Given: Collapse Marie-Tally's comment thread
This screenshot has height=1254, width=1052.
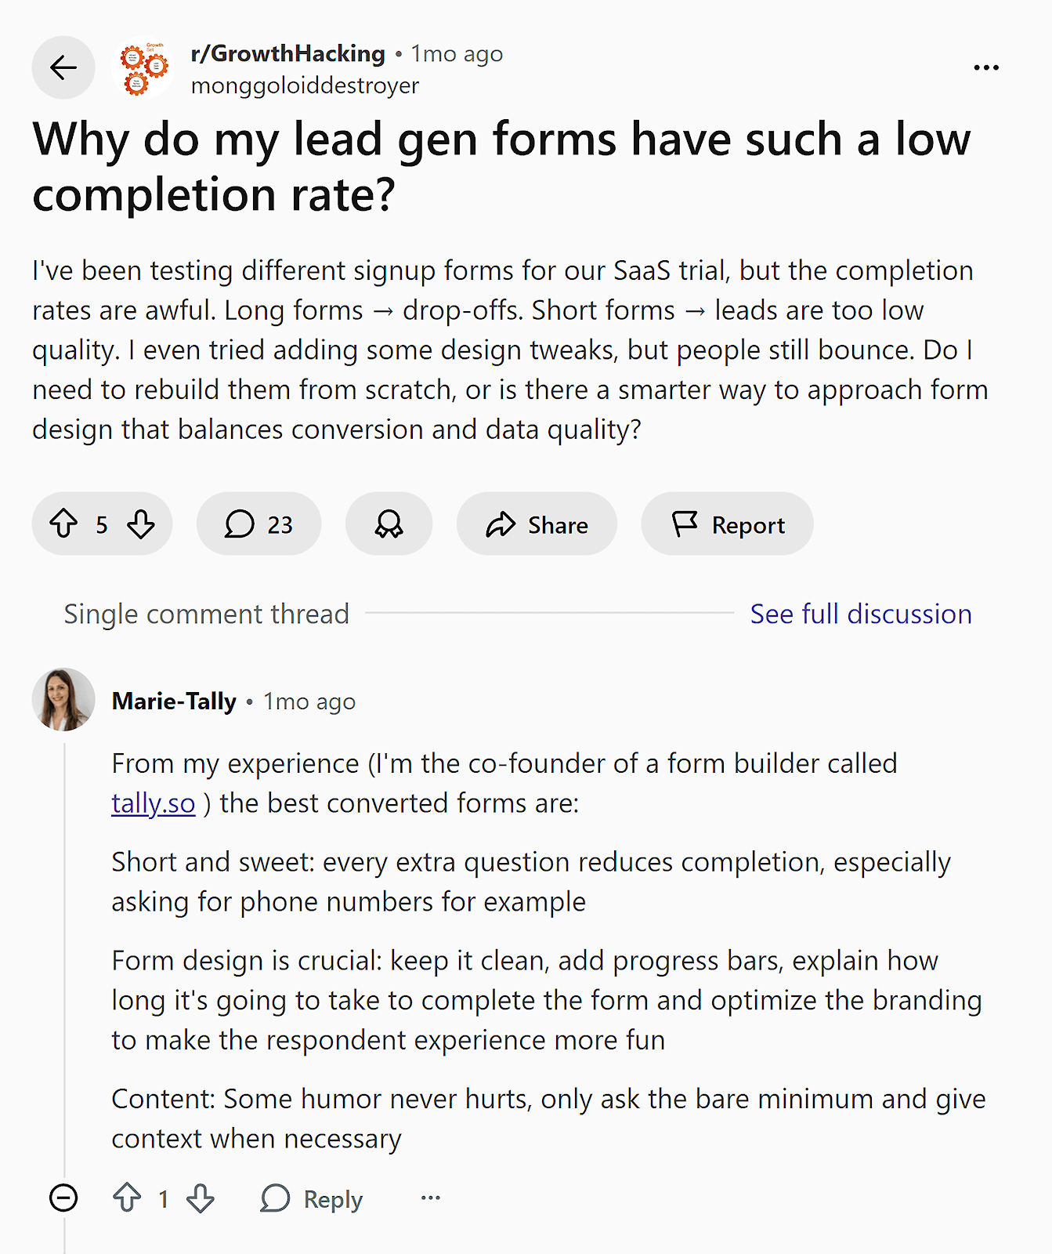Looking at the screenshot, I should (x=63, y=1198).
